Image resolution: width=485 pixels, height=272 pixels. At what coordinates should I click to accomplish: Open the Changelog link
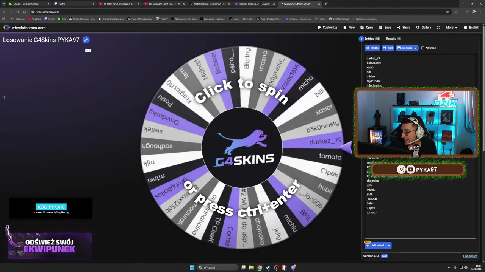(470, 256)
